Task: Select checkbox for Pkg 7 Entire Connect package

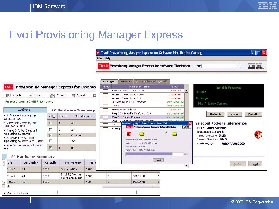Action: (x=105, y=117)
